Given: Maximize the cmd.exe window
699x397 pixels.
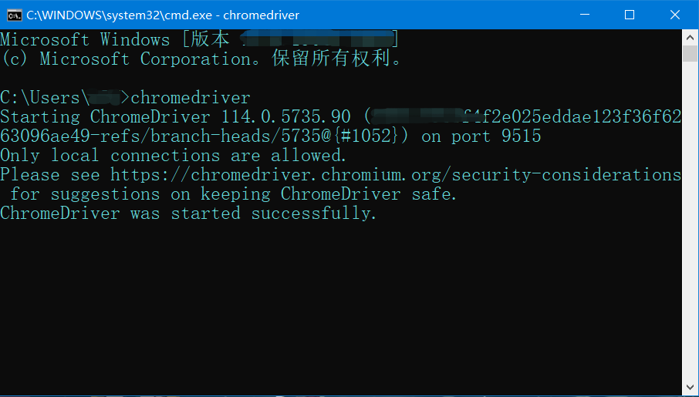Looking at the screenshot, I should coord(630,15).
